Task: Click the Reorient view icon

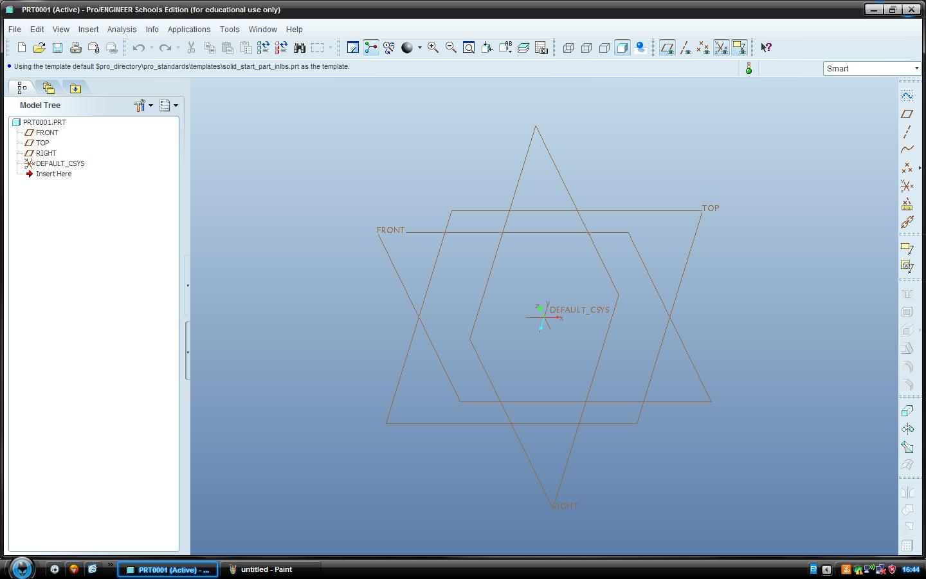Action: [487, 48]
